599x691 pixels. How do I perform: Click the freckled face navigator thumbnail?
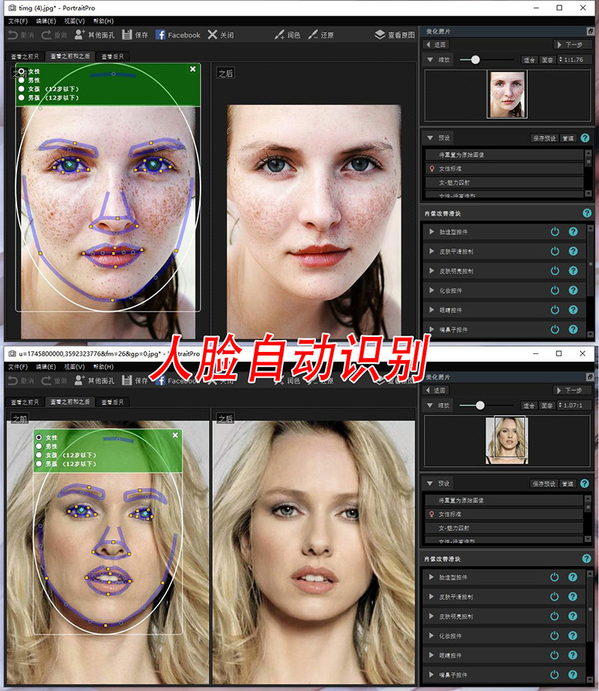pyautogui.click(x=507, y=94)
